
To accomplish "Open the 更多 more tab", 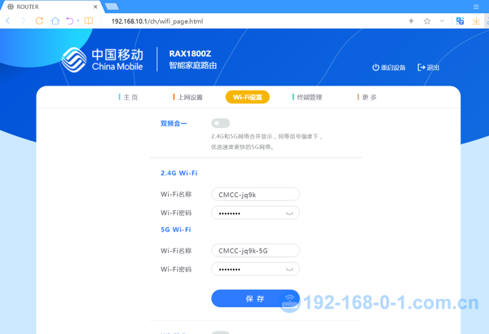I will (x=367, y=97).
